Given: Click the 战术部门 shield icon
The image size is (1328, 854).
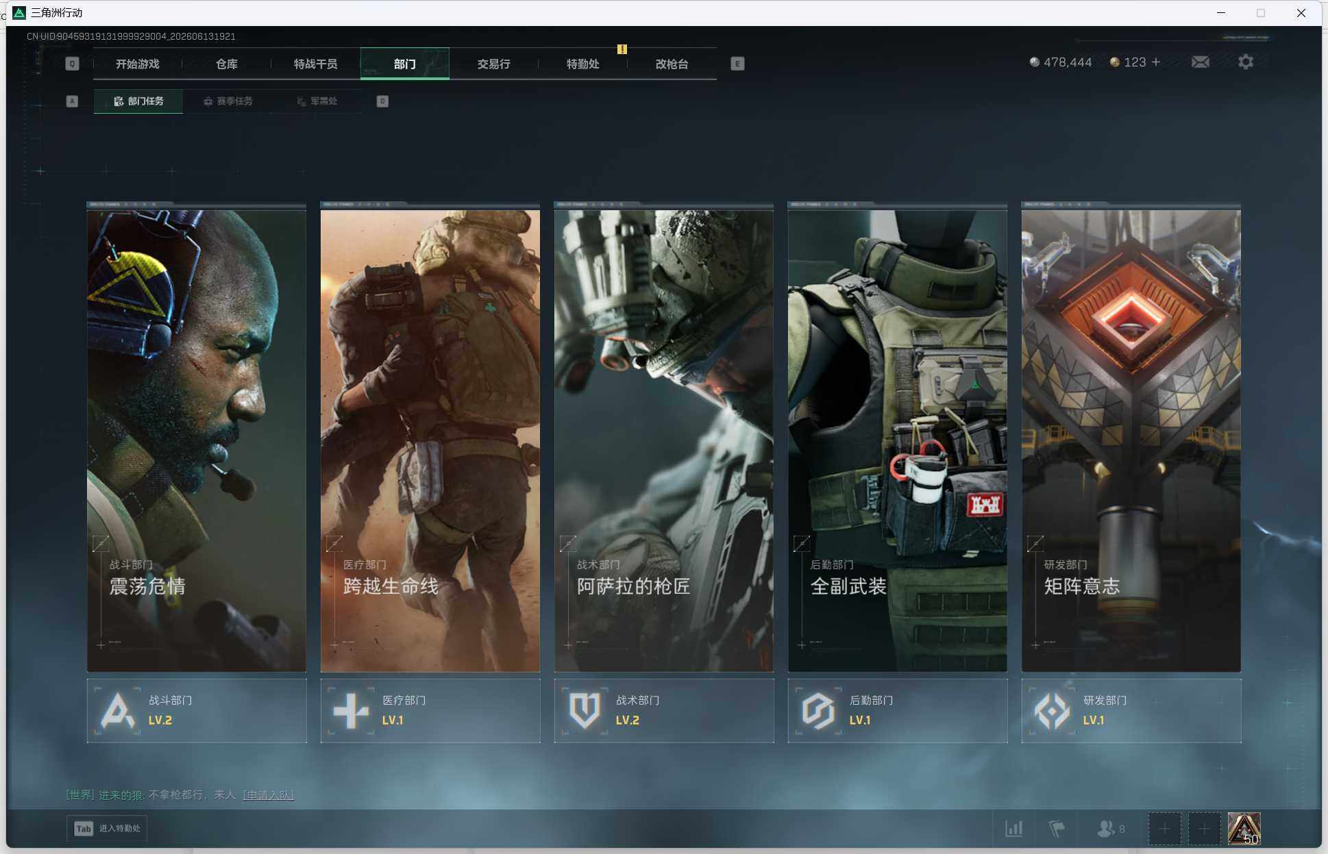Looking at the screenshot, I should (x=585, y=711).
